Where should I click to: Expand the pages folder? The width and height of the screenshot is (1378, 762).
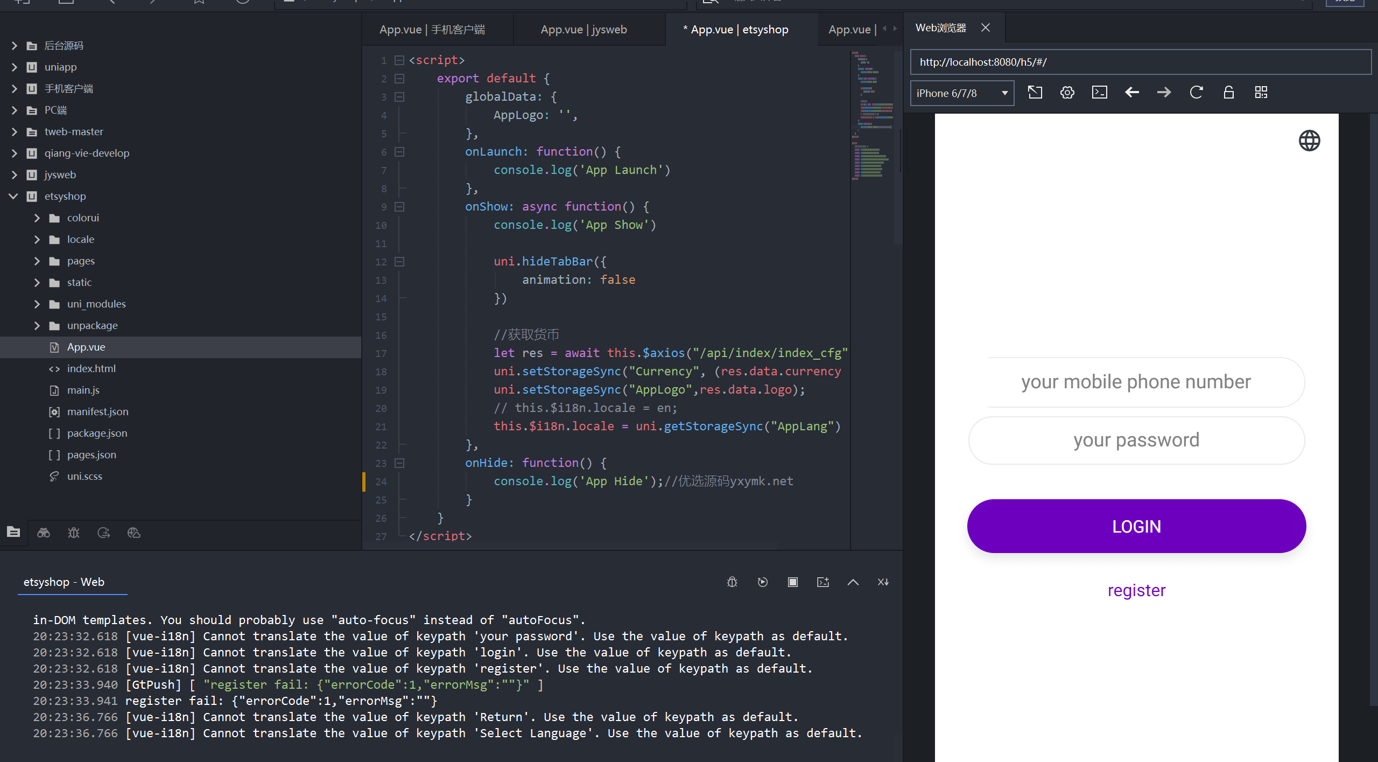[37, 261]
